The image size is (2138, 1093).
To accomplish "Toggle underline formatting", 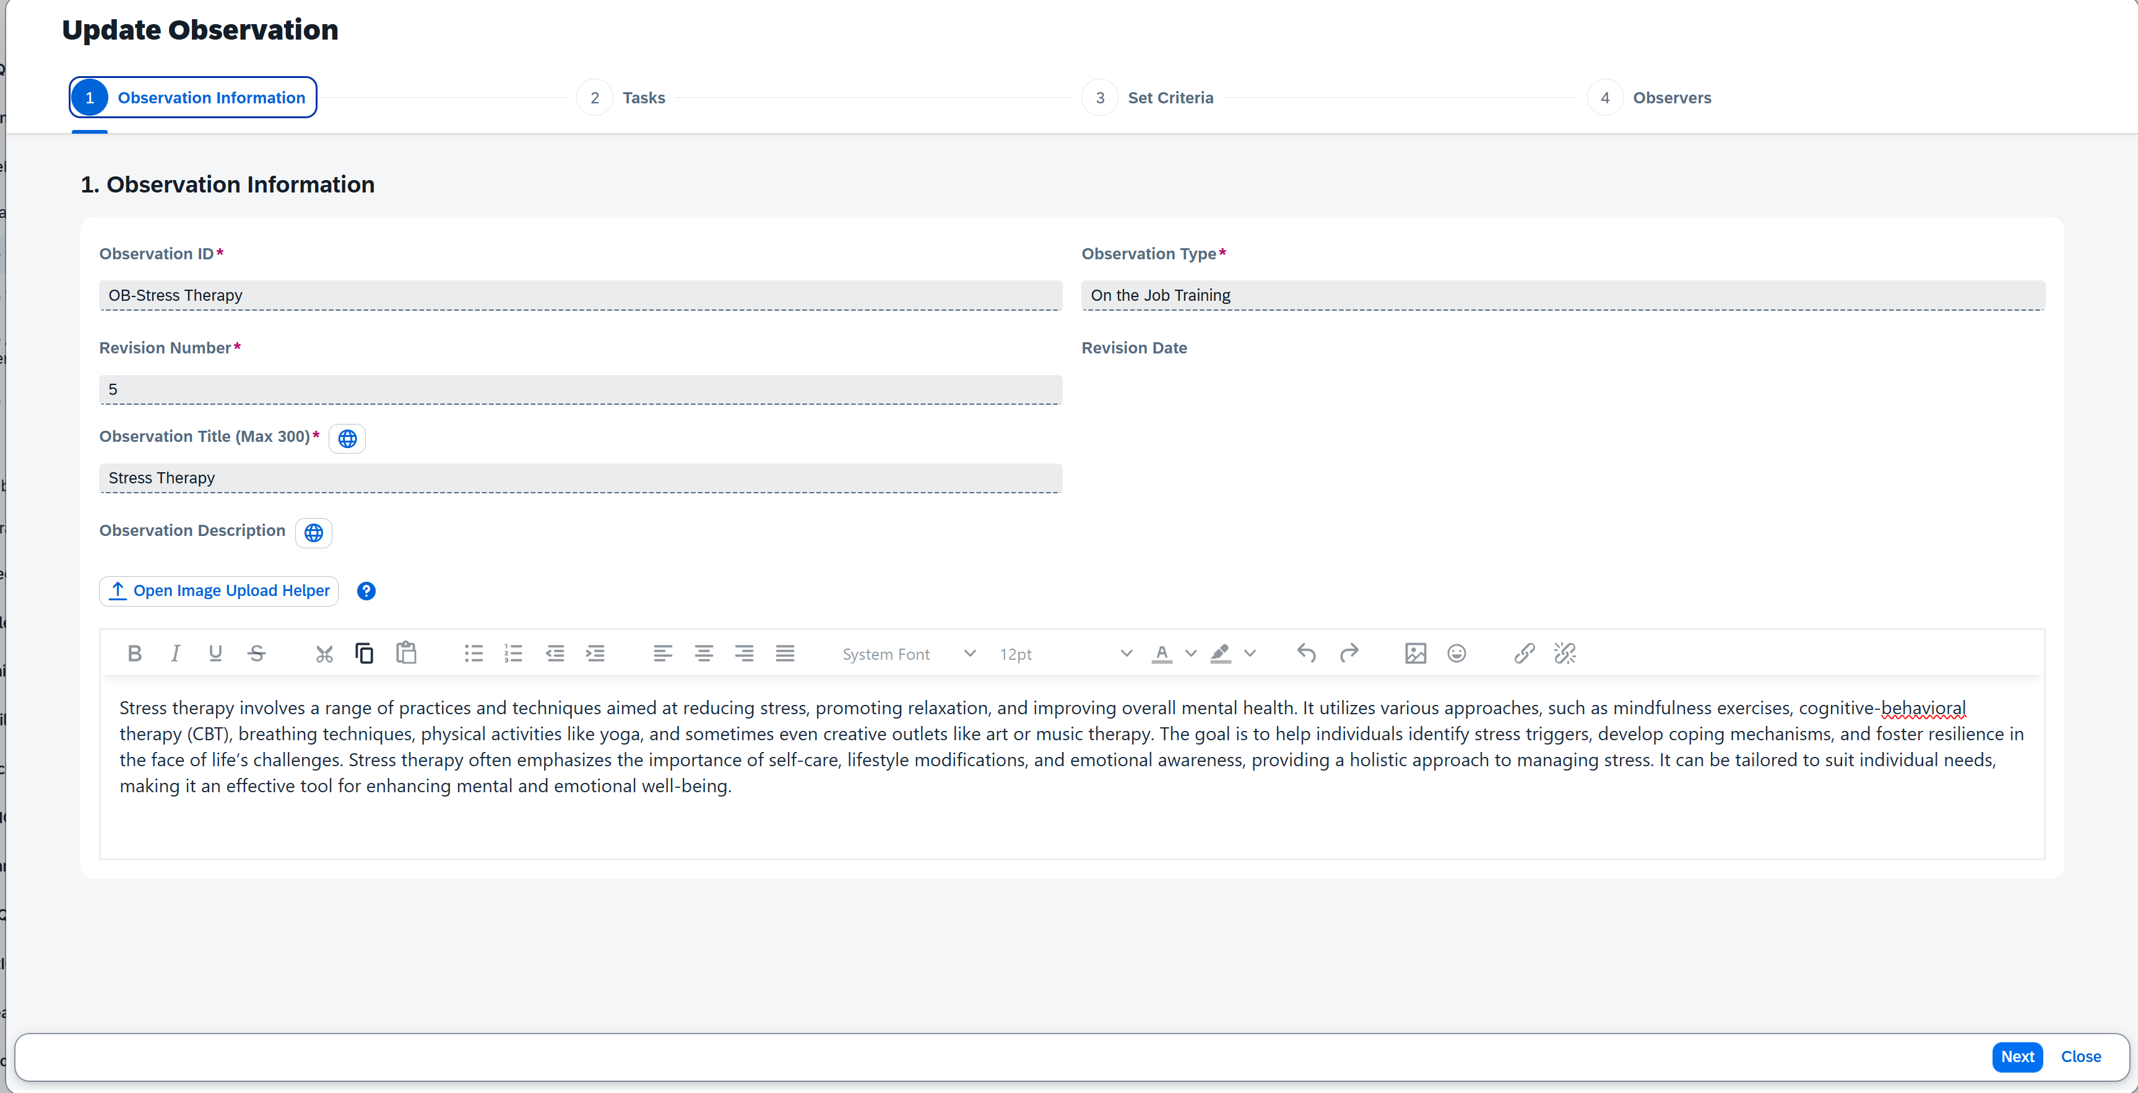I will (216, 654).
